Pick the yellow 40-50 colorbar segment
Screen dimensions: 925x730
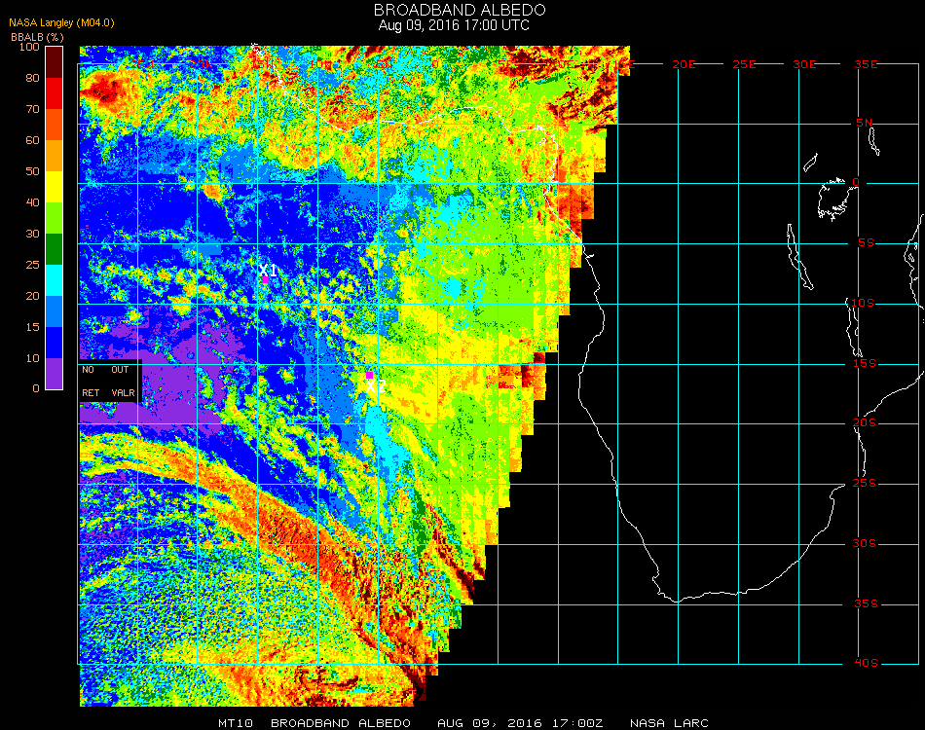[55, 187]
